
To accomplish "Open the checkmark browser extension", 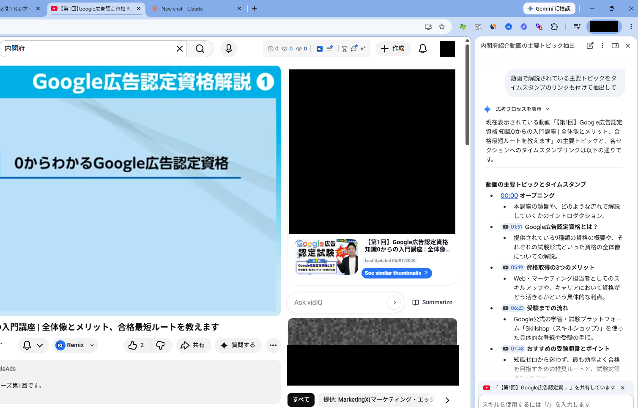I will click(x=478, y=27).
